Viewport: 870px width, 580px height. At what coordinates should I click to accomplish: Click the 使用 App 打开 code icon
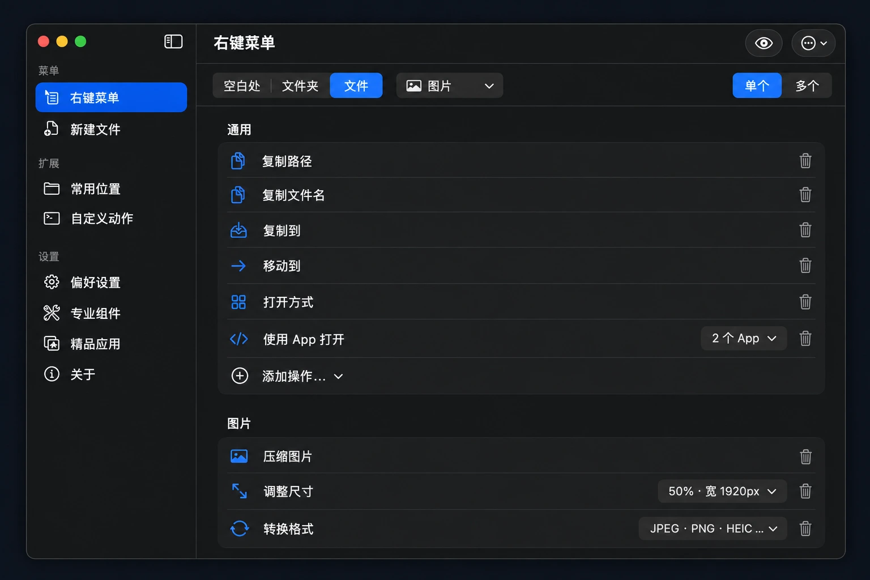[238, 339]
